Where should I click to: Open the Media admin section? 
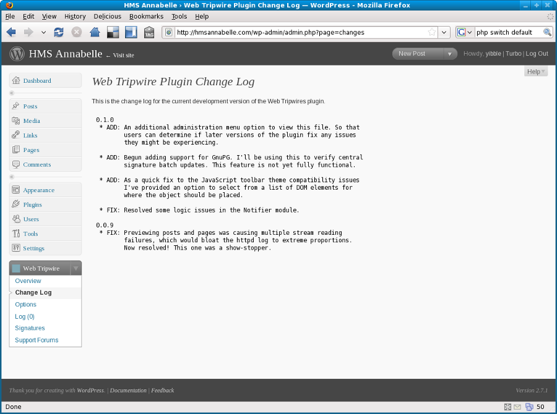32,120
